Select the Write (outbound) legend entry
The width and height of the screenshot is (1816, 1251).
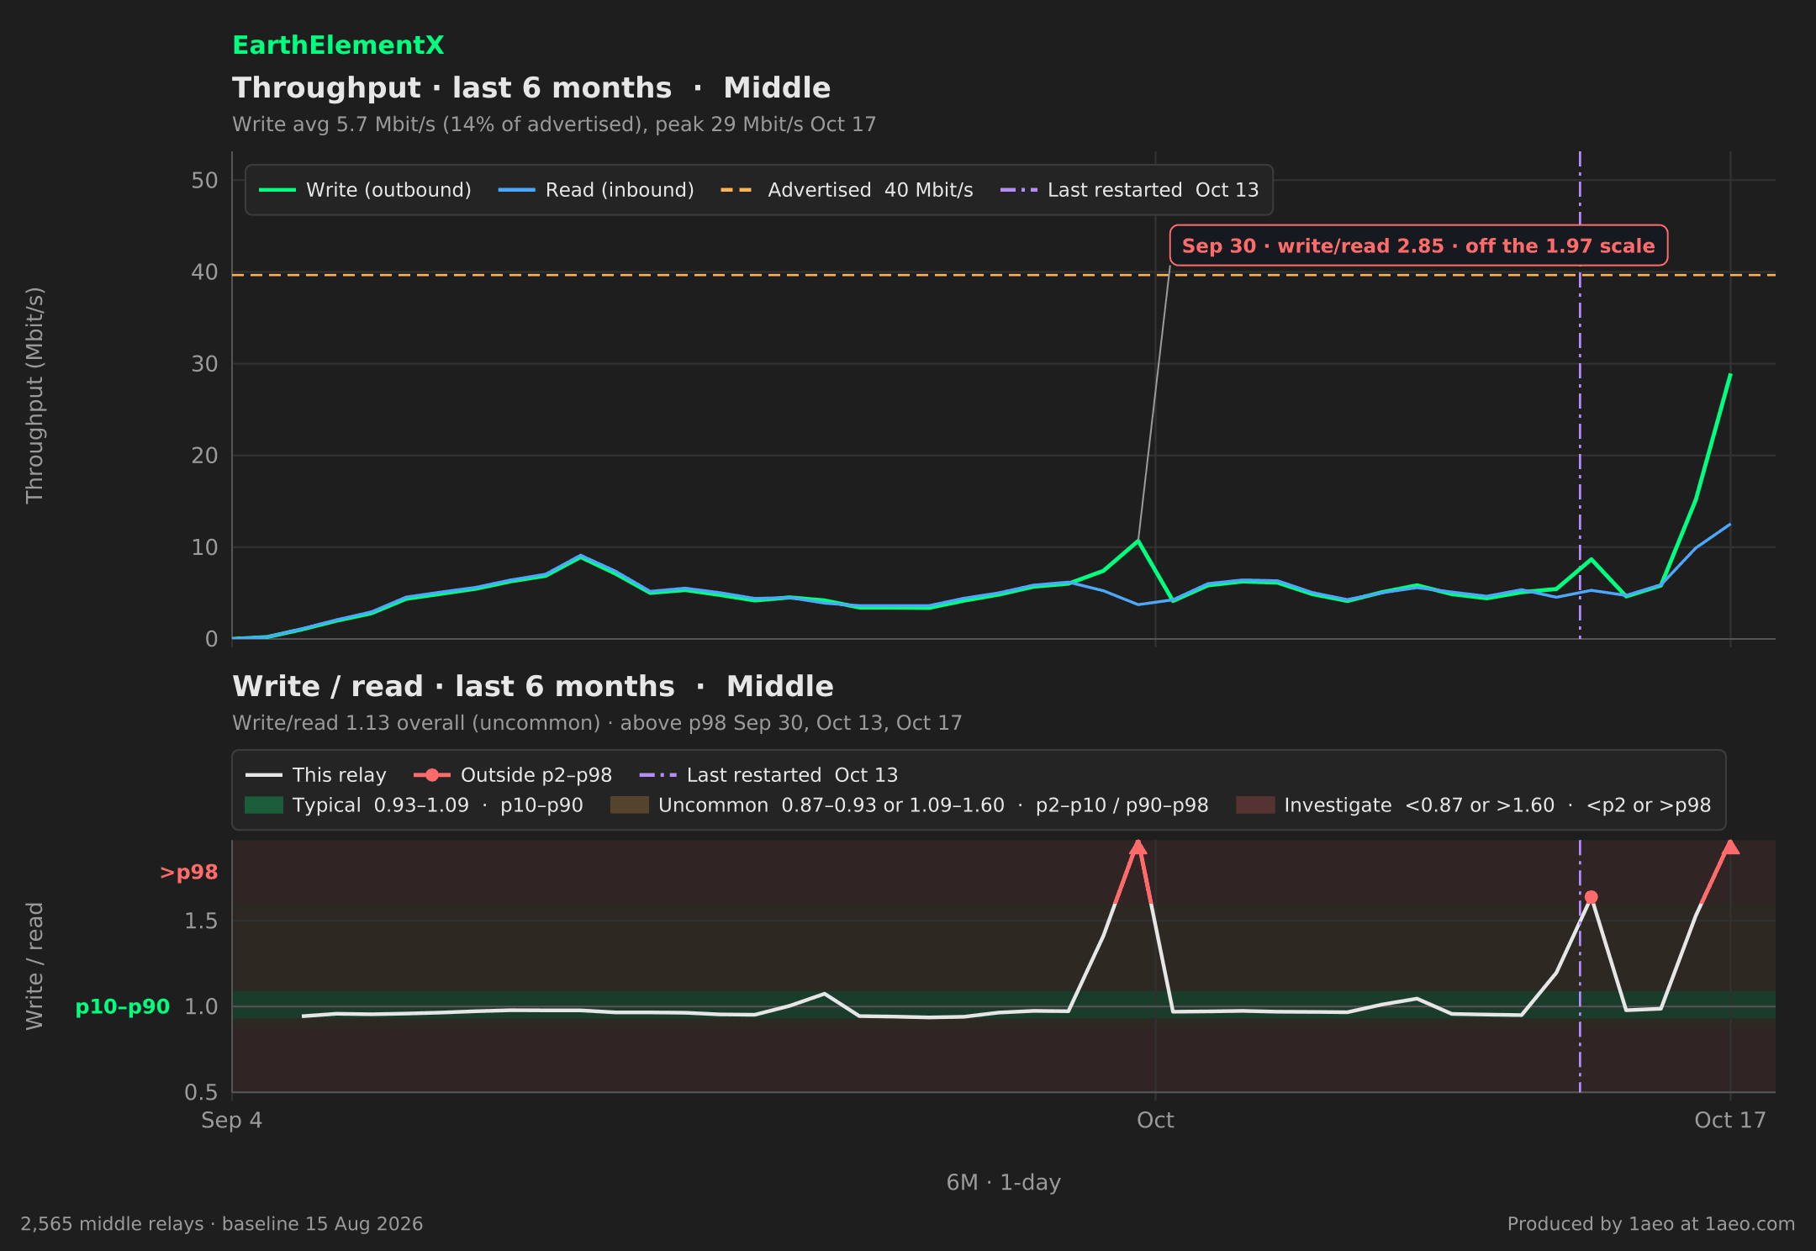tap(365, 190)
